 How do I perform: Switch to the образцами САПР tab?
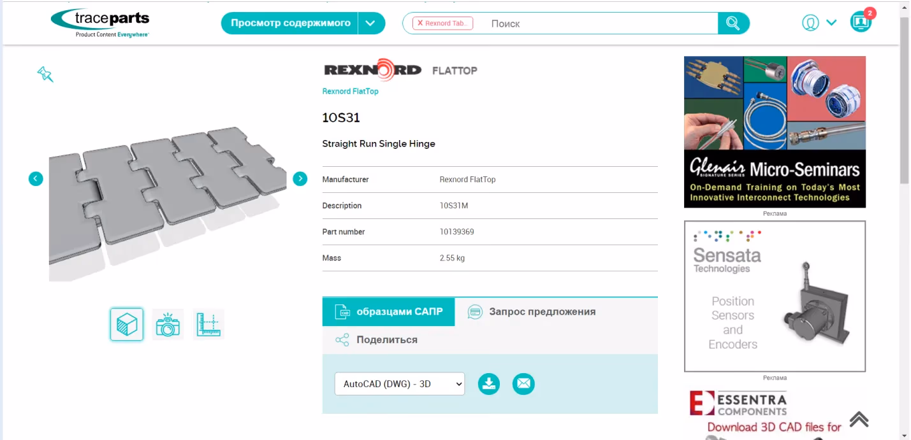point(388,312)
